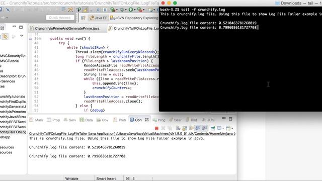Toggle Block Selection Mode icon
The width and height of the screenshot is (322, 181).
(98, 10)
